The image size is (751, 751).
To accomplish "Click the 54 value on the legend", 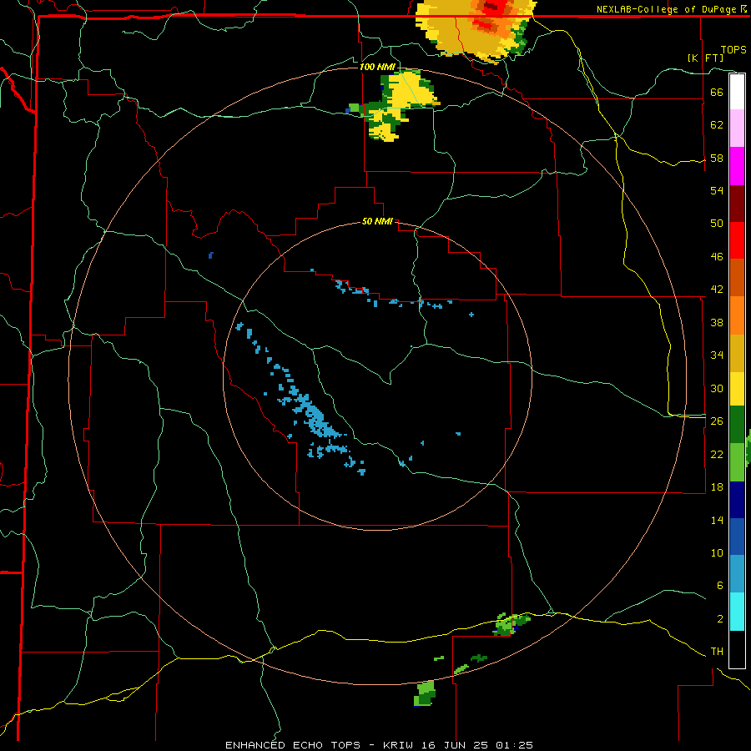I will [x=717, y=190].
